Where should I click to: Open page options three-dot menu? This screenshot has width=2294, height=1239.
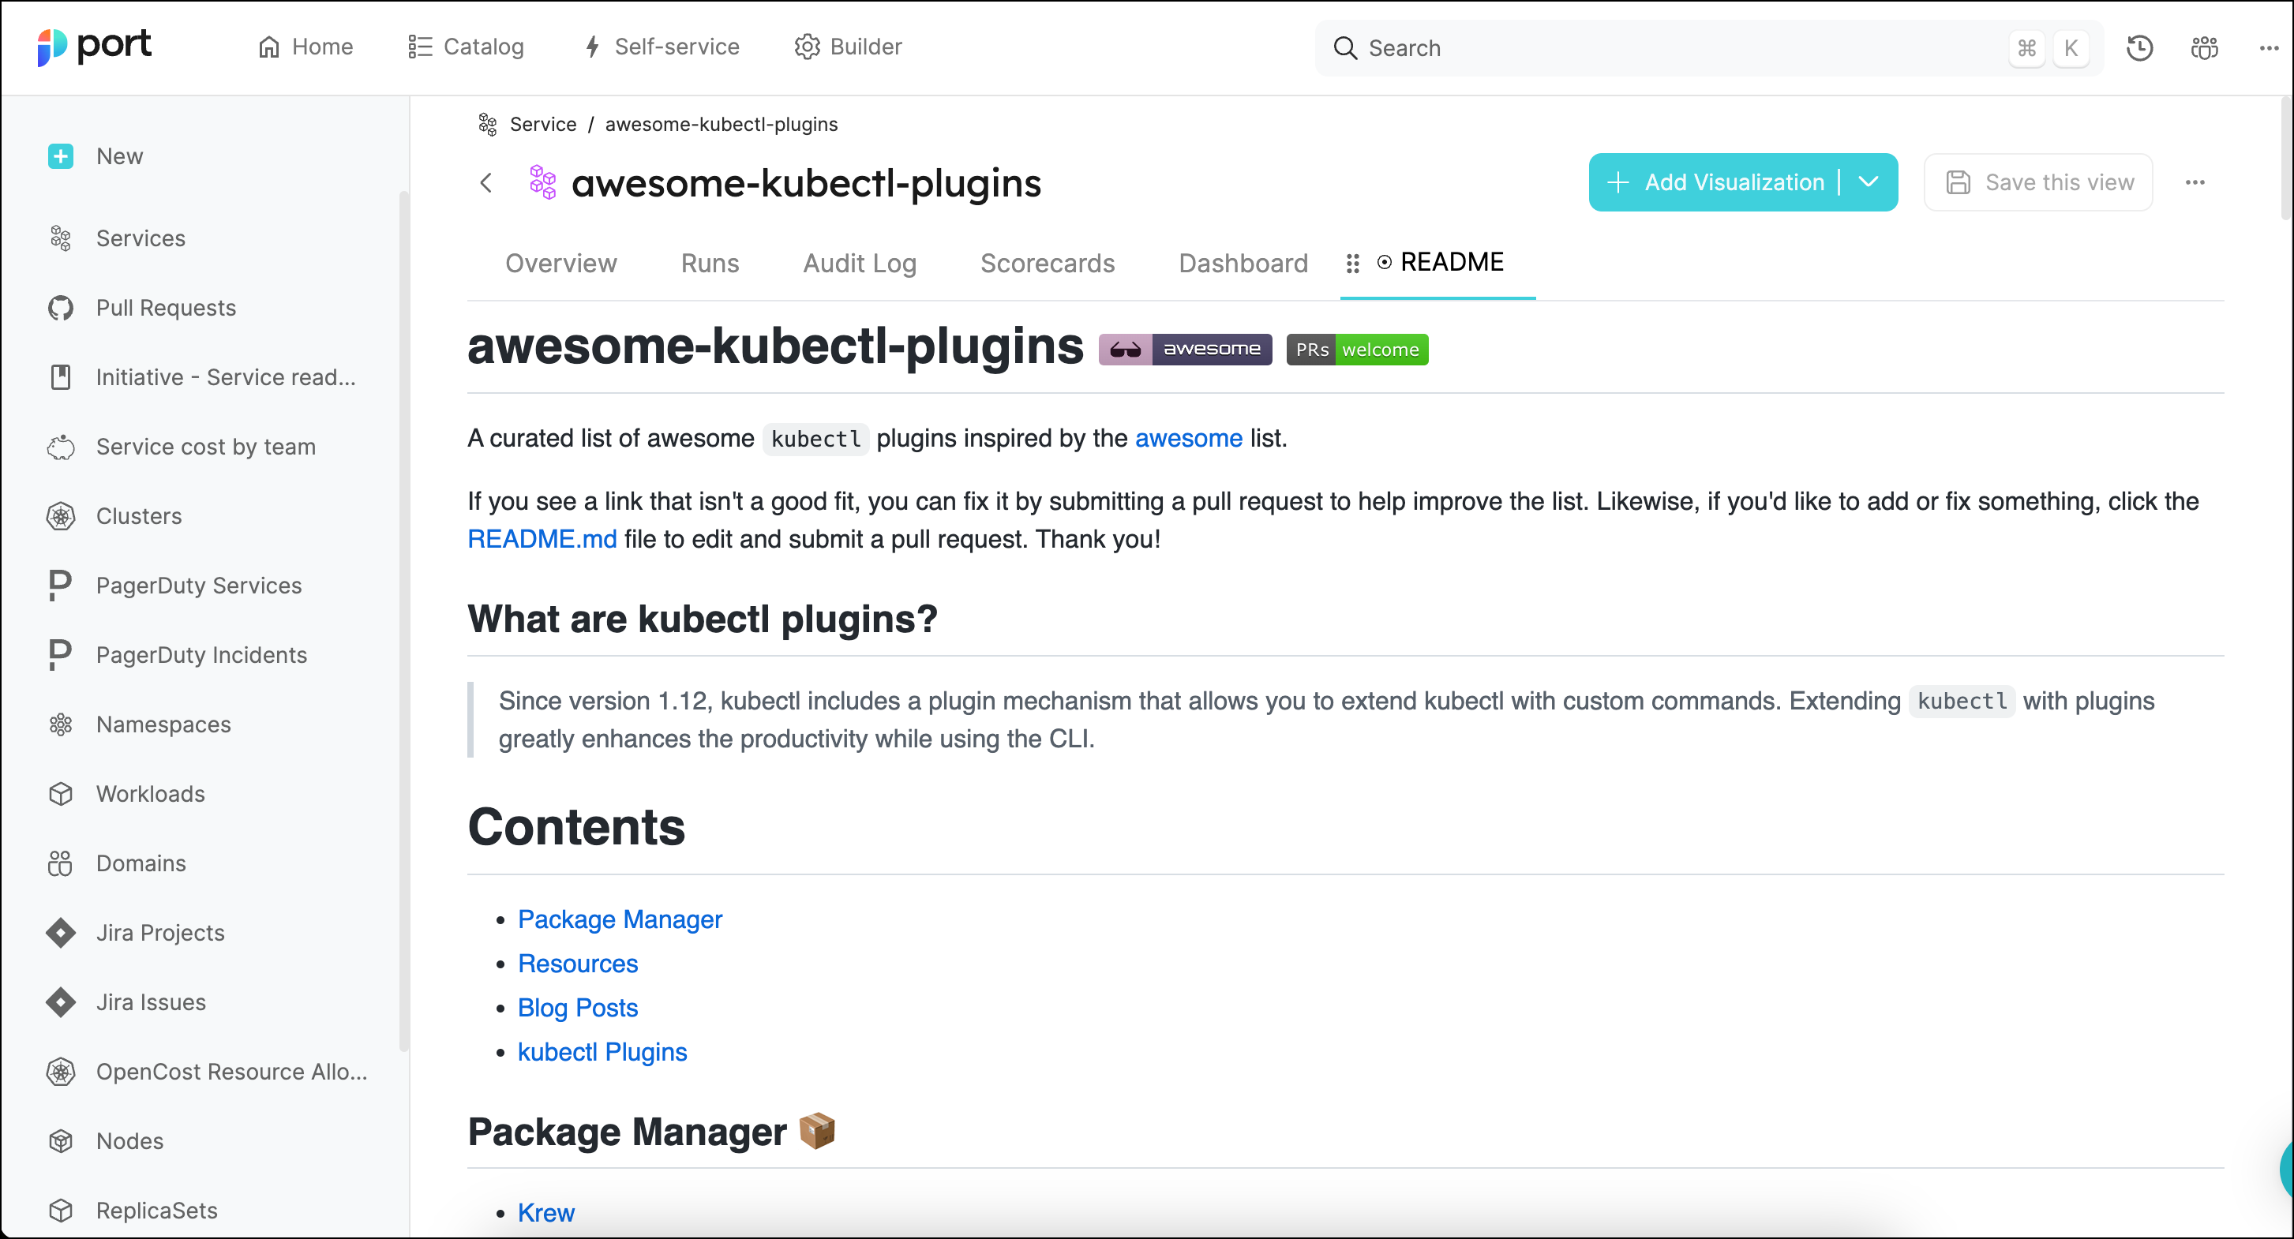coord(2195,182)
